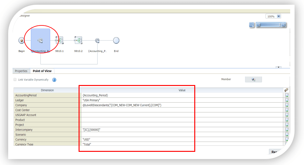The height and width of the screenshot is (165, 304).
Task: Open the member selector icon for AccountingPeriod row
Action: point(287,95)
